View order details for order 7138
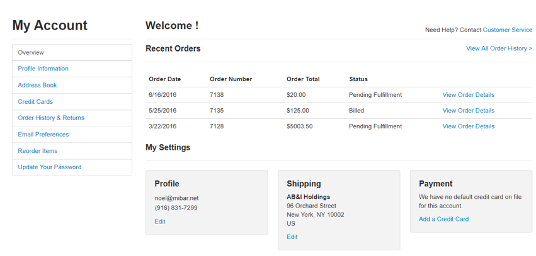 tap(469, 95)
